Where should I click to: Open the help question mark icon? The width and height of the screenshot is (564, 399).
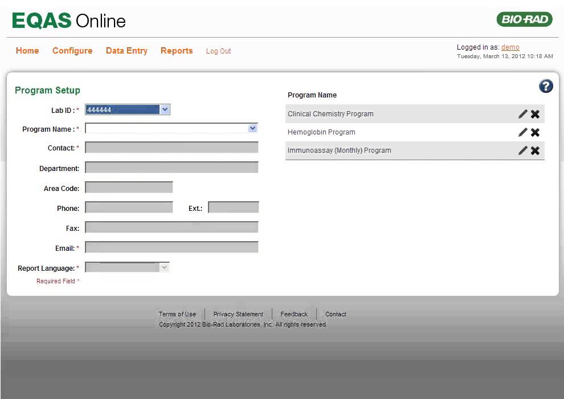pyautogui.click(x=546, y=86)
